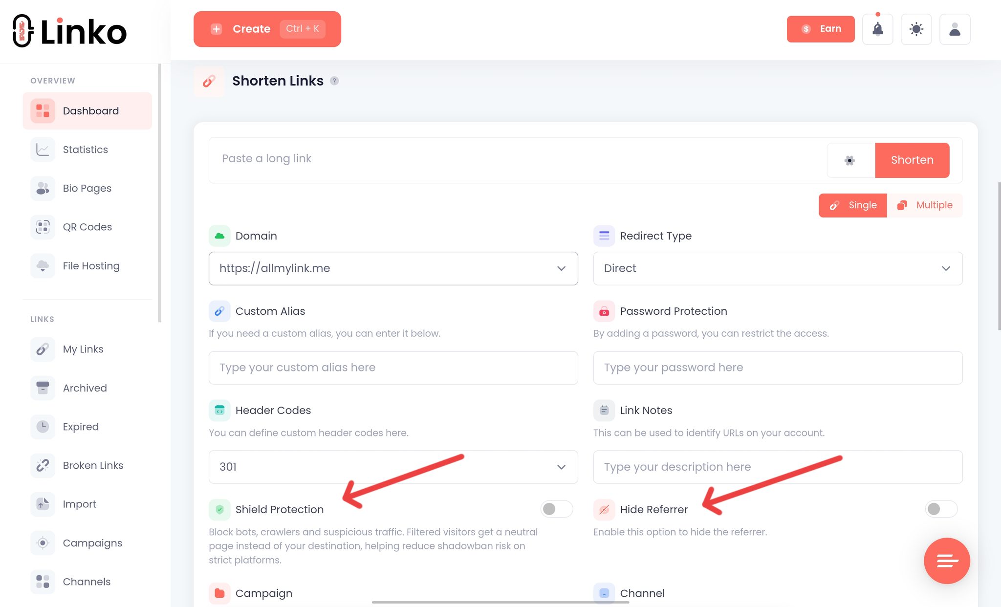Click the Dashboard grid icon
The image size is (1001, 607).
pyautogui.click(x=43, y=111)
